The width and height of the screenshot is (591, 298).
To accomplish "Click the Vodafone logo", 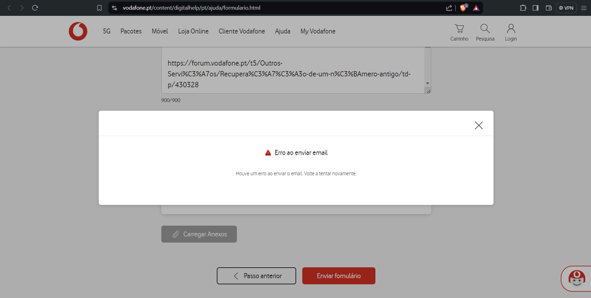I will 77,31.
